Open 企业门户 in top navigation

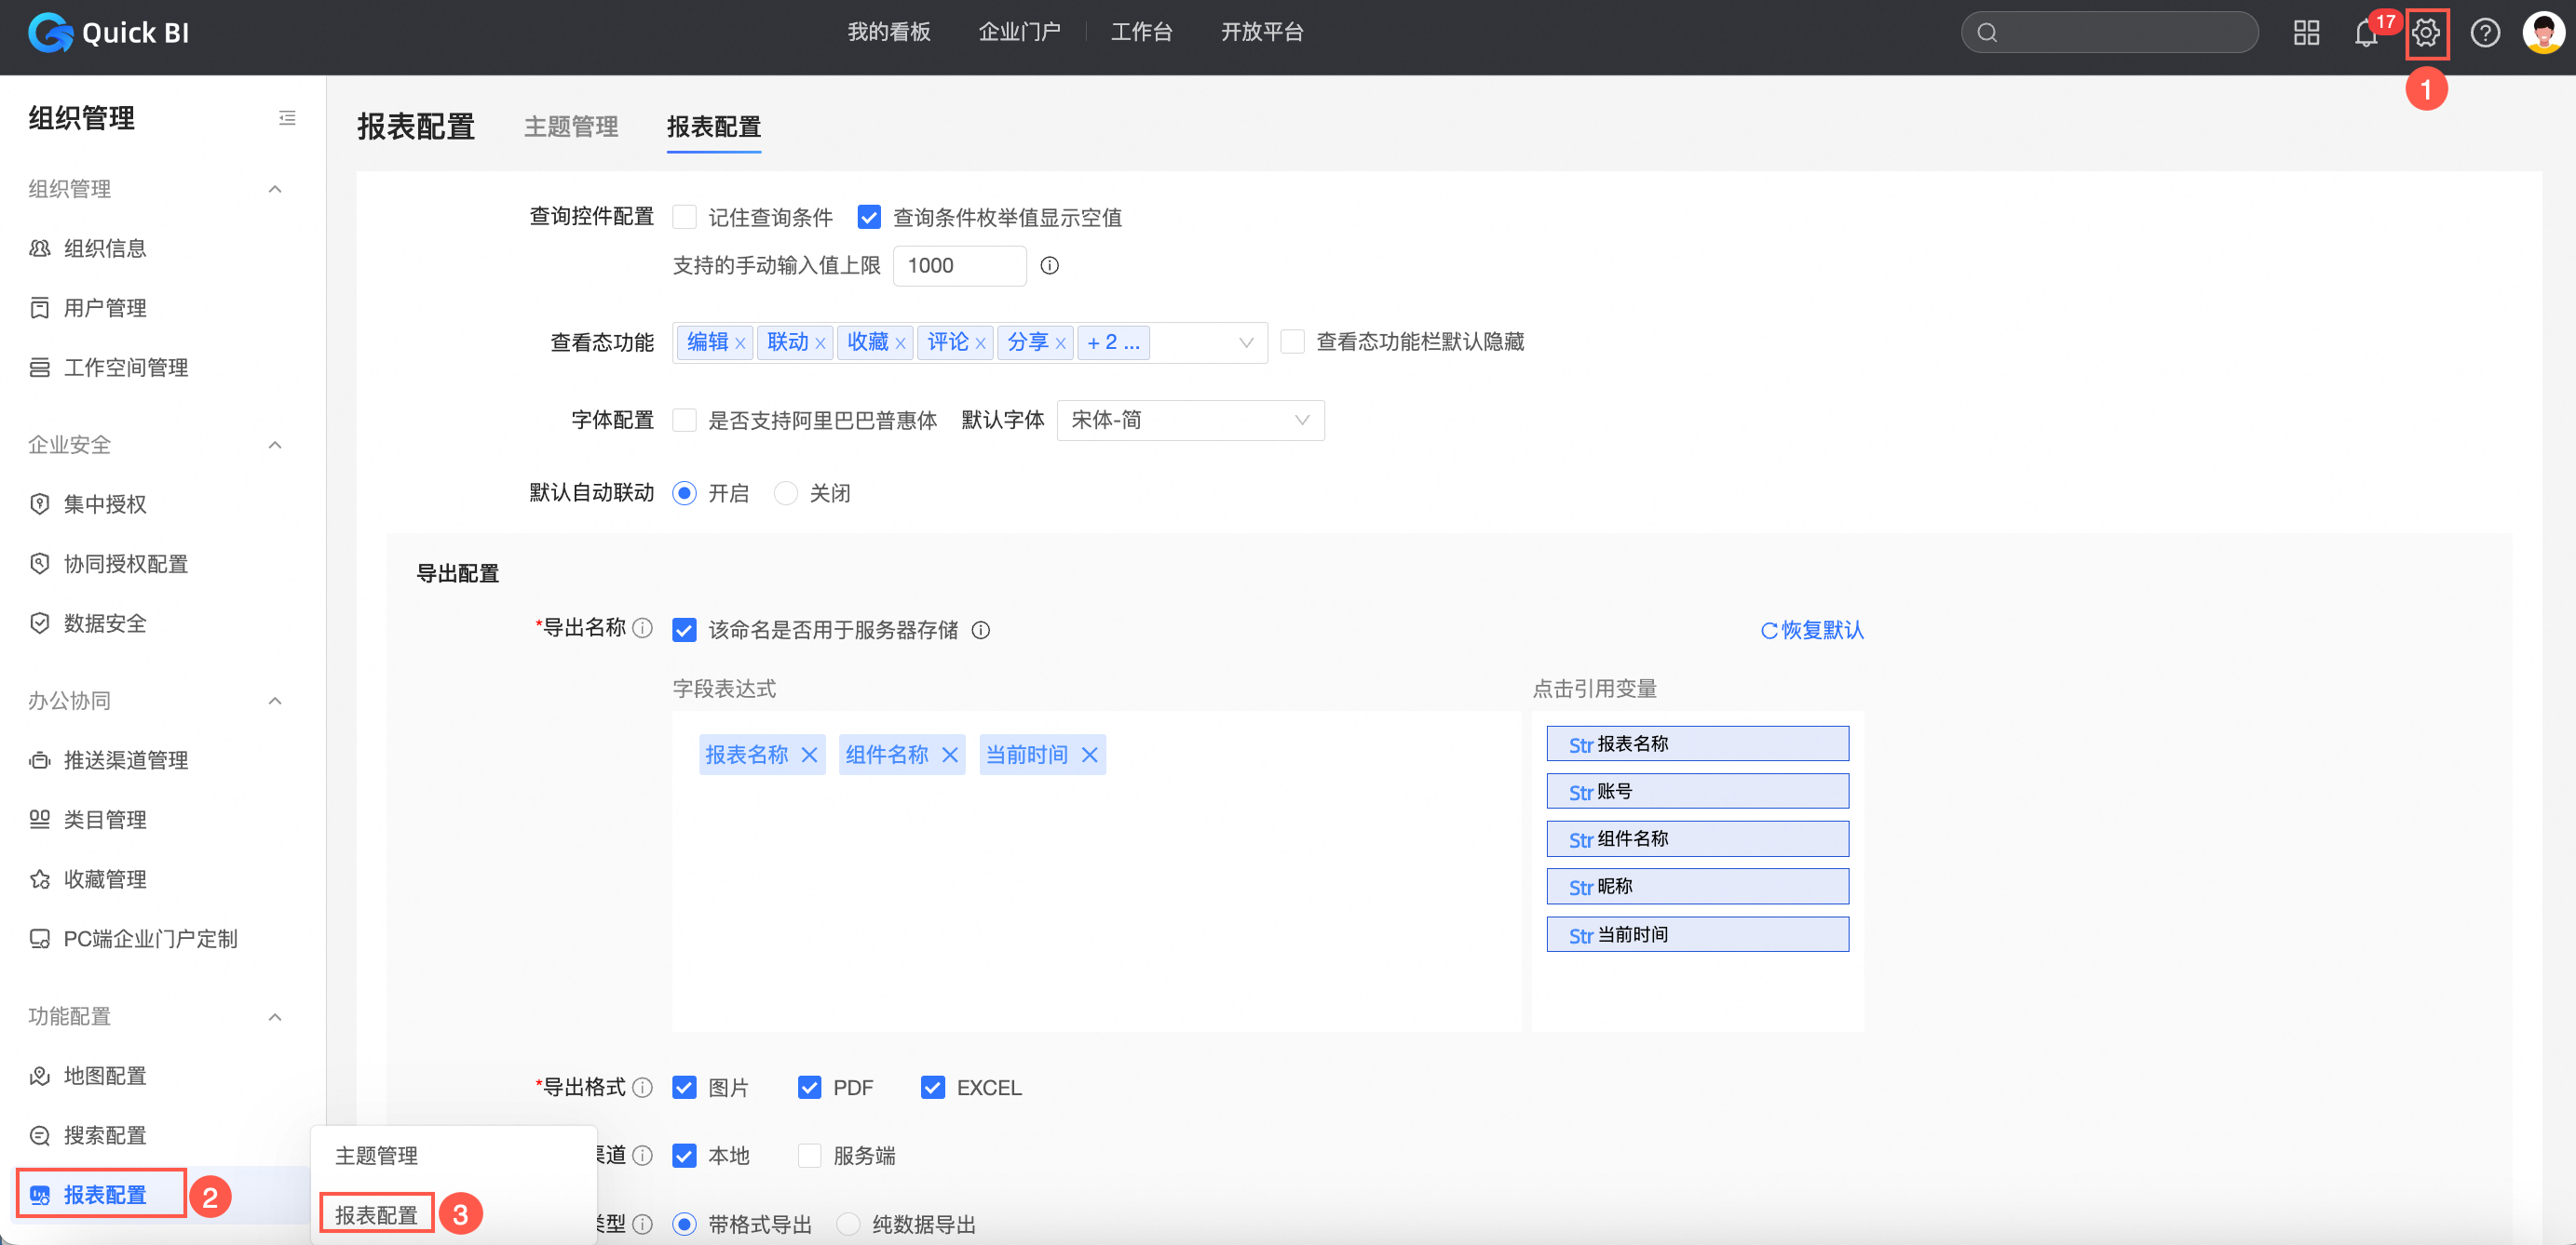click(1019, 32)
